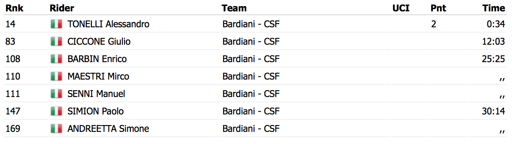Click the Team column header
This screenshot has width=512, height=144.
(234, 8)
